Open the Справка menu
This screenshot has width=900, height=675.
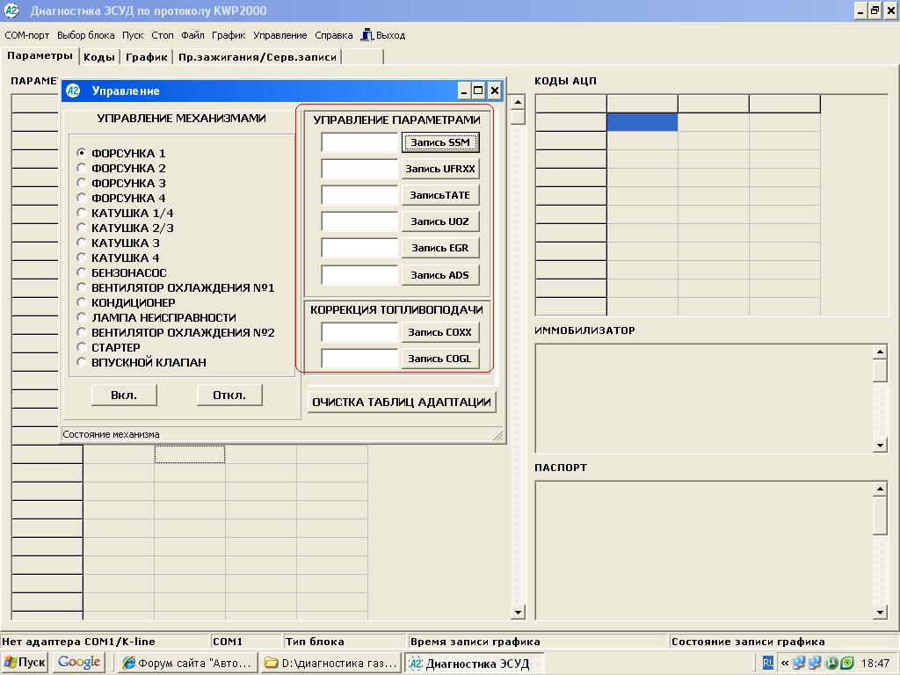tap(333, 35)
